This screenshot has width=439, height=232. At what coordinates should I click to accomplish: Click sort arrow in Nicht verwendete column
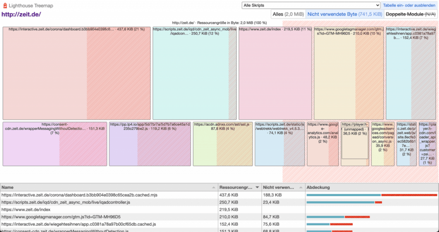300,187
